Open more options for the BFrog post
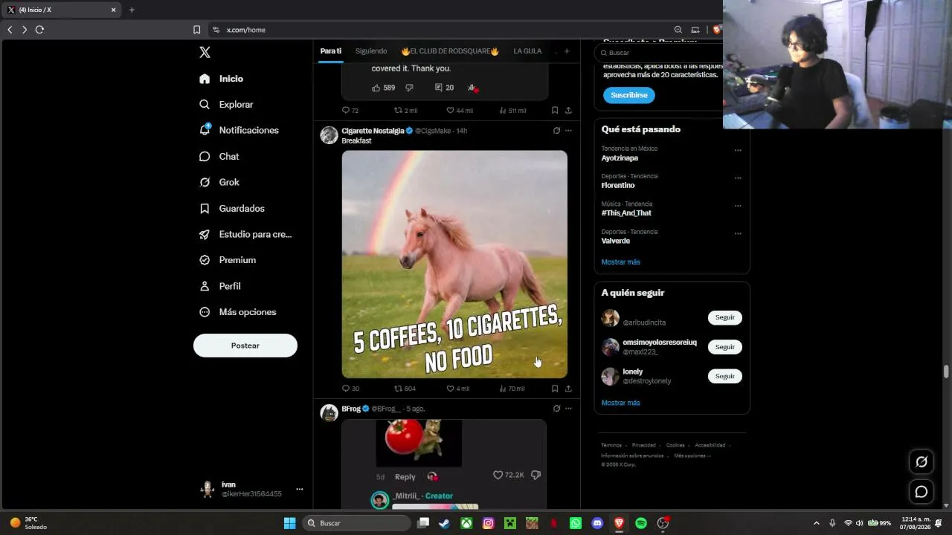Viewport: 952px width, 535px height. (568, 409)
